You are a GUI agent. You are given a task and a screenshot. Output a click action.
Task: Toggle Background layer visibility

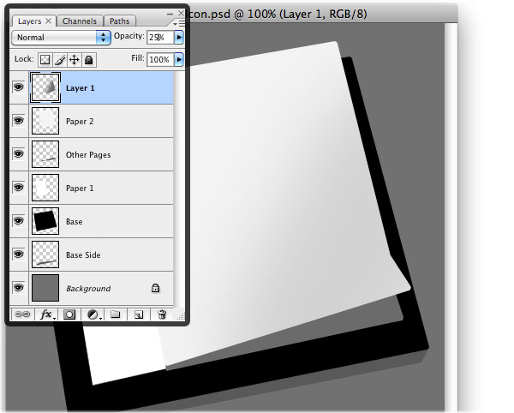[19, 288]
